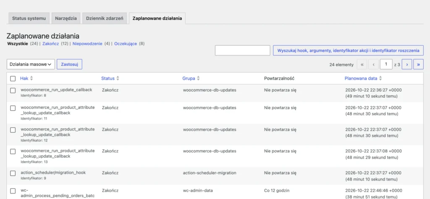Go to last page arrow
Image resolution: width=430 pixels, height=199 pixels.
419,64
